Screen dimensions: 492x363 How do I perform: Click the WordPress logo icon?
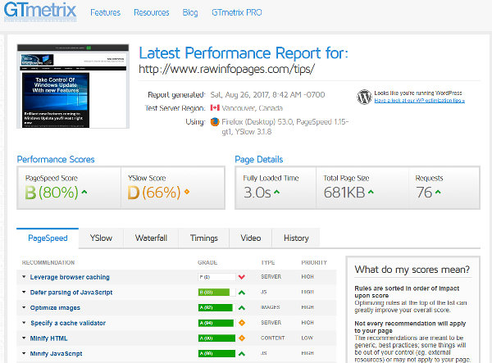coord(364,97)
